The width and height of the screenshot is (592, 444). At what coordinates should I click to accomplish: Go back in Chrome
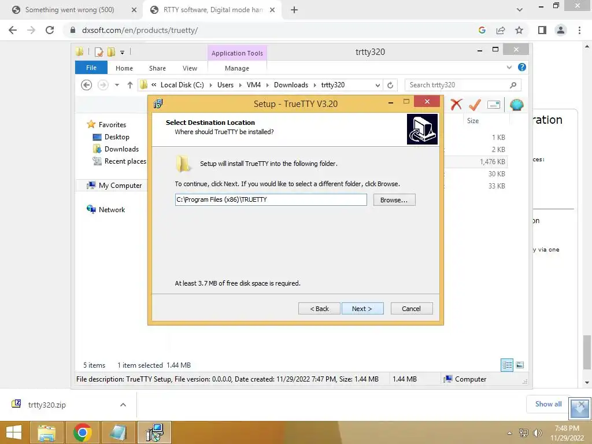tap(13, 30)
